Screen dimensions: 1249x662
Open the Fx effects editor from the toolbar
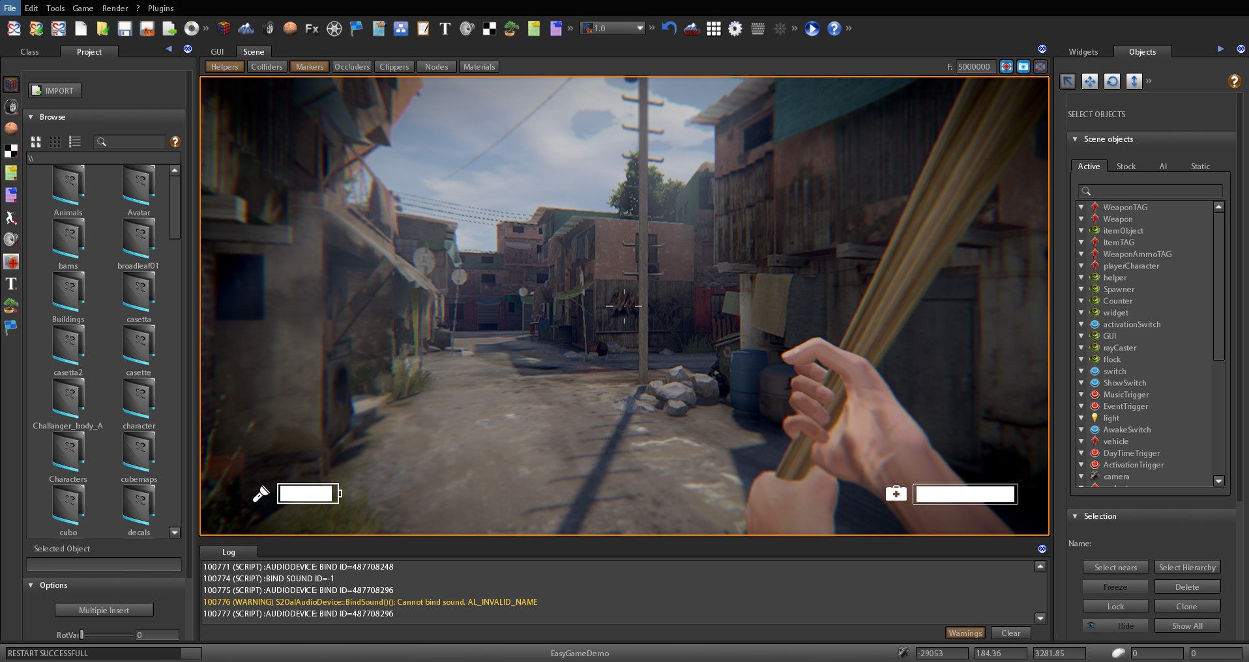[311, 28]
